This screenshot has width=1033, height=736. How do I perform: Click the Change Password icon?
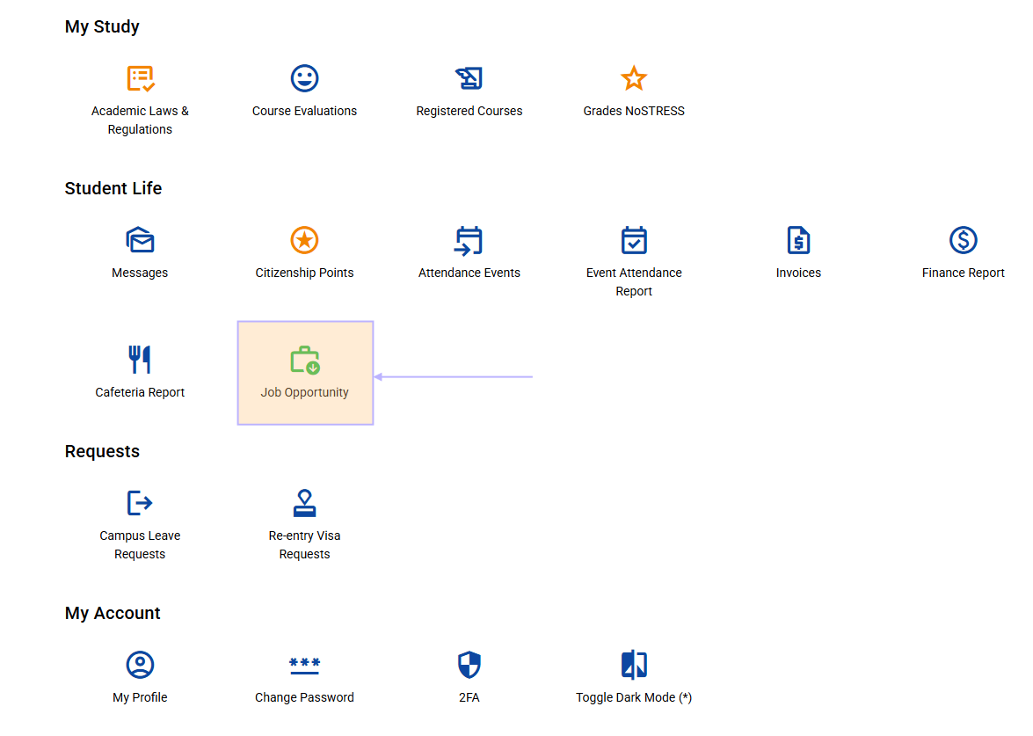coord(304,664)
